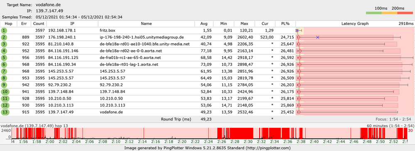The height and width of the screenshot is (151, 415).
Task: Click the 2:10 mark on the timeline
Action: 116,141
